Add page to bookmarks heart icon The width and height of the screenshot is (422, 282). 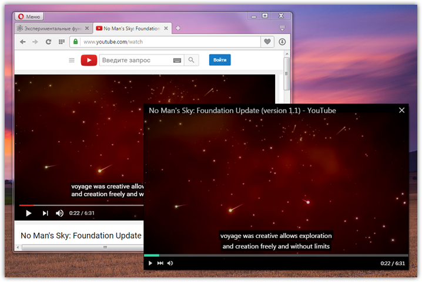[x=267, y=42]
